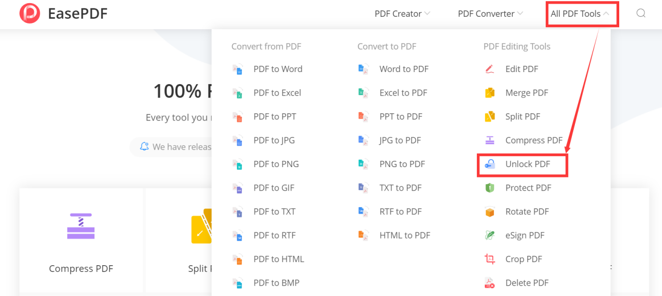Open the search magnifier icon
662x296 pixels.
pyautogui.click(x=641, y=14)
